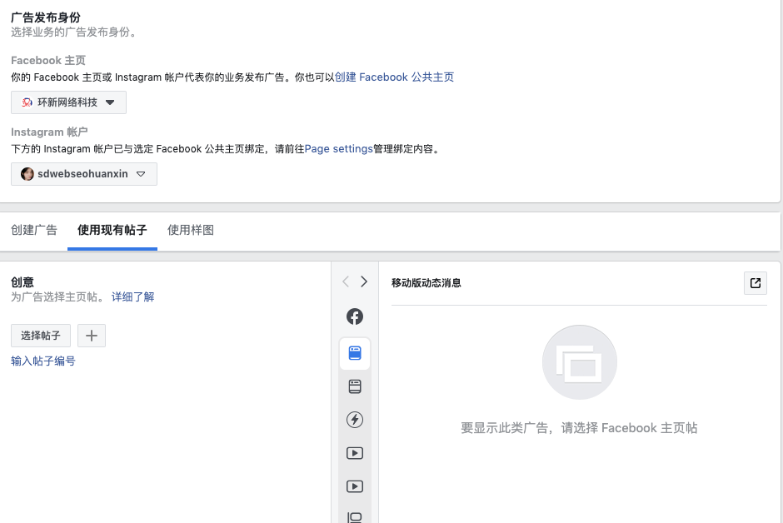
Task: Go to the previous preview placement arrow
Action: click(x=346, y=281)
